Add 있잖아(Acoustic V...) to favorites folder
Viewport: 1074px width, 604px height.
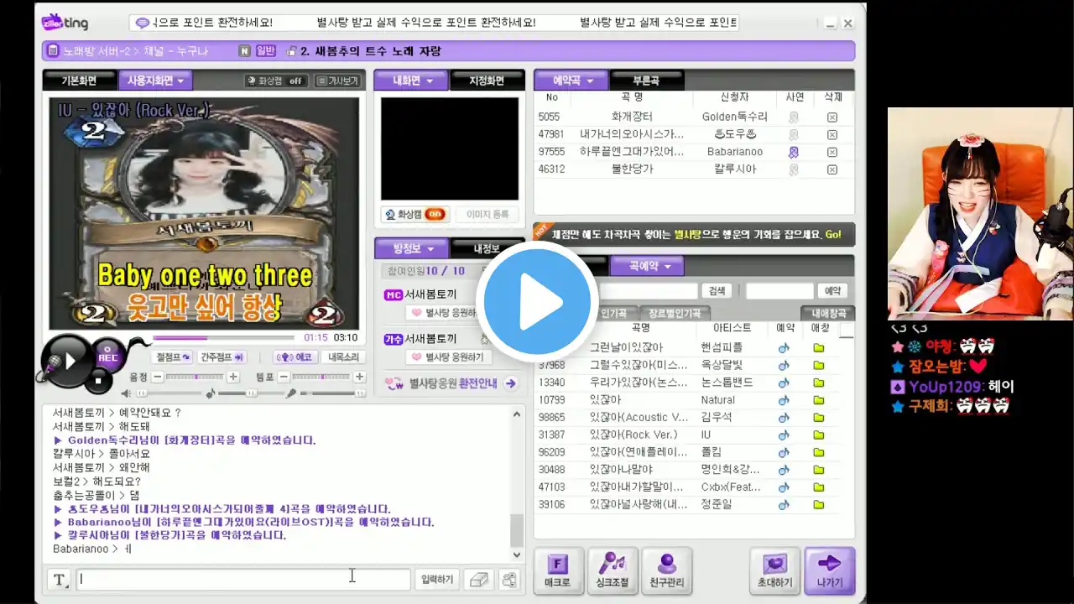819,418
